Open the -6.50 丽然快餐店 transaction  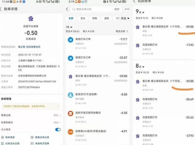(x=97, y=117)
